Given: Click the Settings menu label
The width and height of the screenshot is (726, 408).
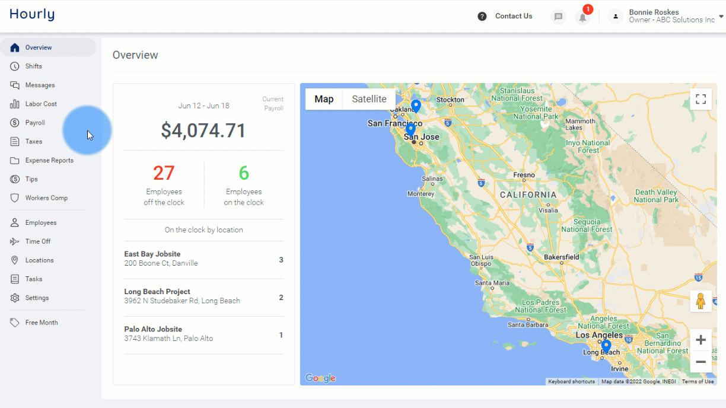Looking at the screenshot, I should (x=37, y=298).
